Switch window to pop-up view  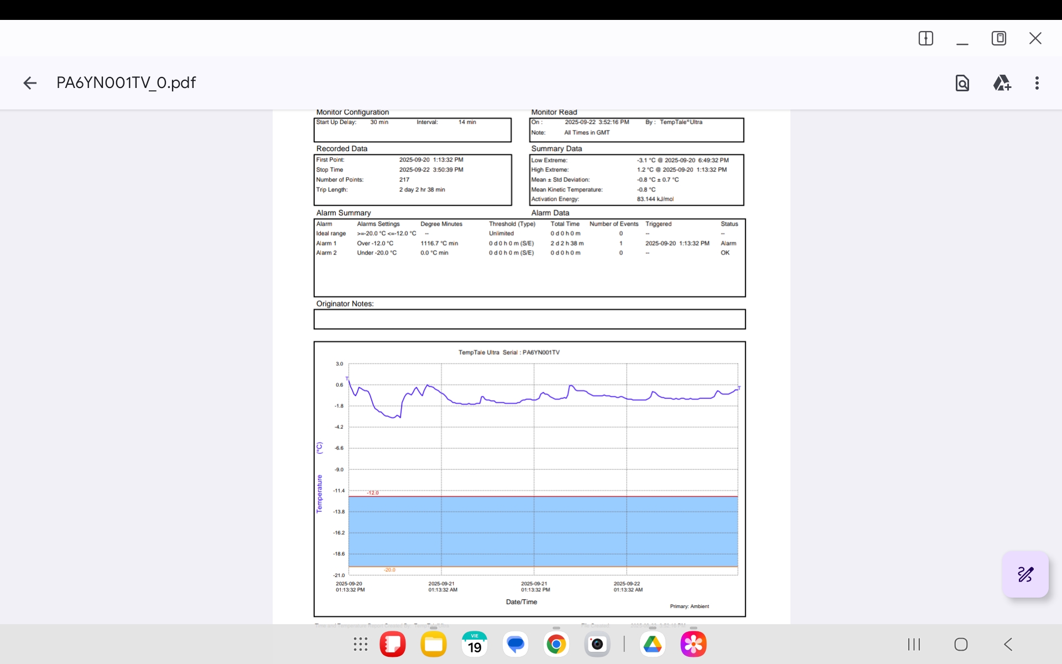coord(998,38)
